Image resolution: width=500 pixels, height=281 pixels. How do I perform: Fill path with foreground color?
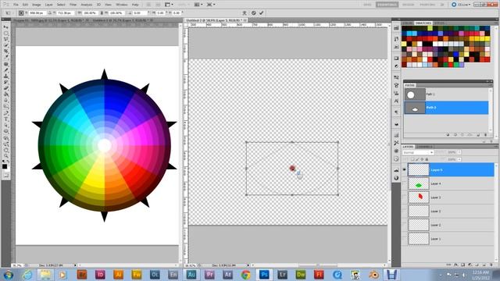[448, 135]
